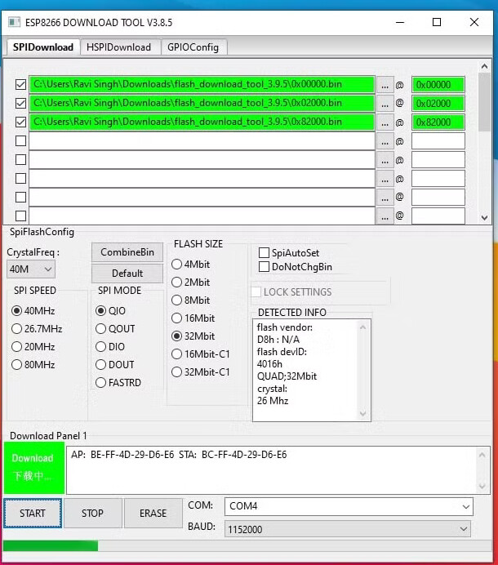Click the ERASE button
Screen dimensions: 498x565
click(x=153, y=513)
